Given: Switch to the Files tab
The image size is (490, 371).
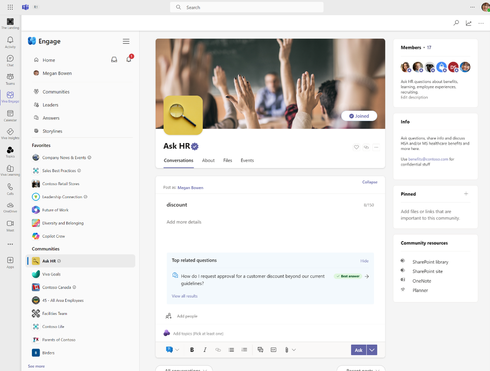Looking at the screenshot, I should [x=228, y=160].
